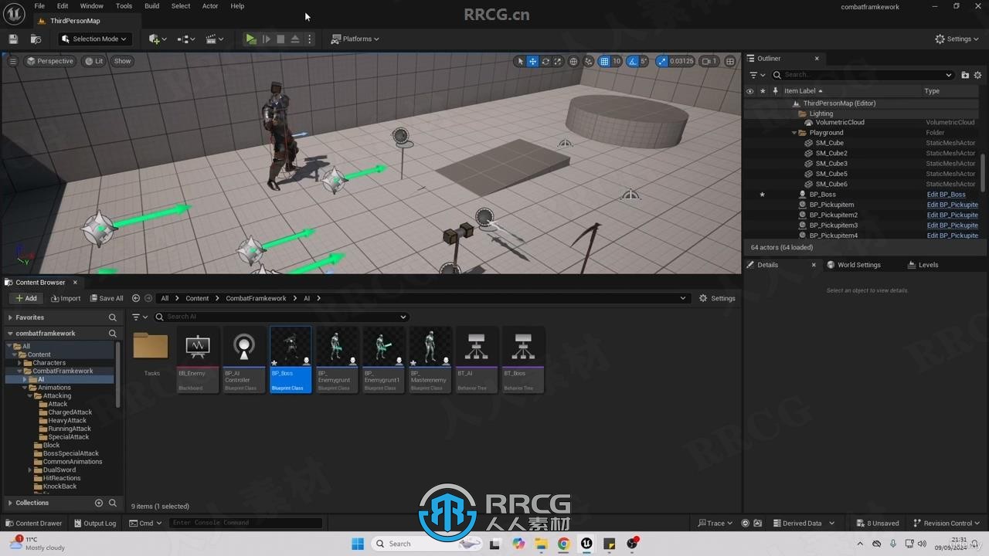Click Add button in Content Browser

(x=26, y=298)
